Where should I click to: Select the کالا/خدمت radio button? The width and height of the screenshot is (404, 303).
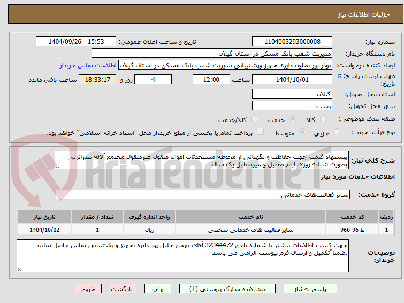click(x=255, y=119)
